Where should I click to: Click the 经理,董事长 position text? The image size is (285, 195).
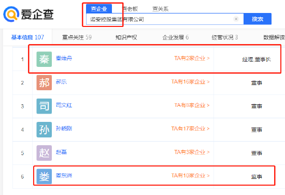click(x=256, y=60)
